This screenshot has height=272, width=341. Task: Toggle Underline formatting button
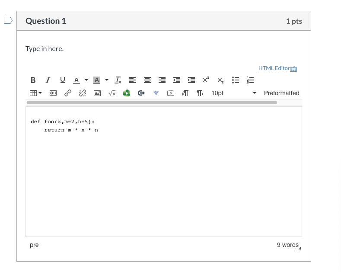click(63, 80)
